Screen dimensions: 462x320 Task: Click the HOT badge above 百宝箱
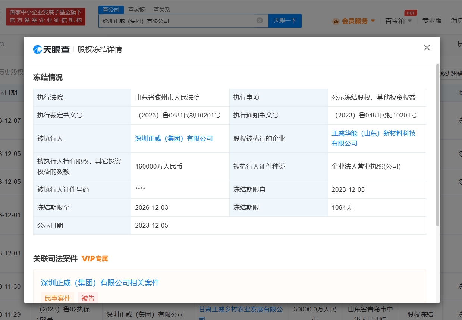coord(411,13)
